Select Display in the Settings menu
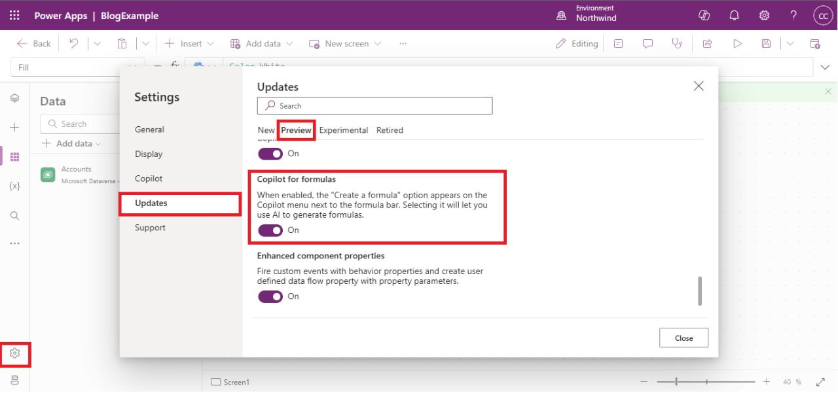The image size is (838, 399). point(149,154)
